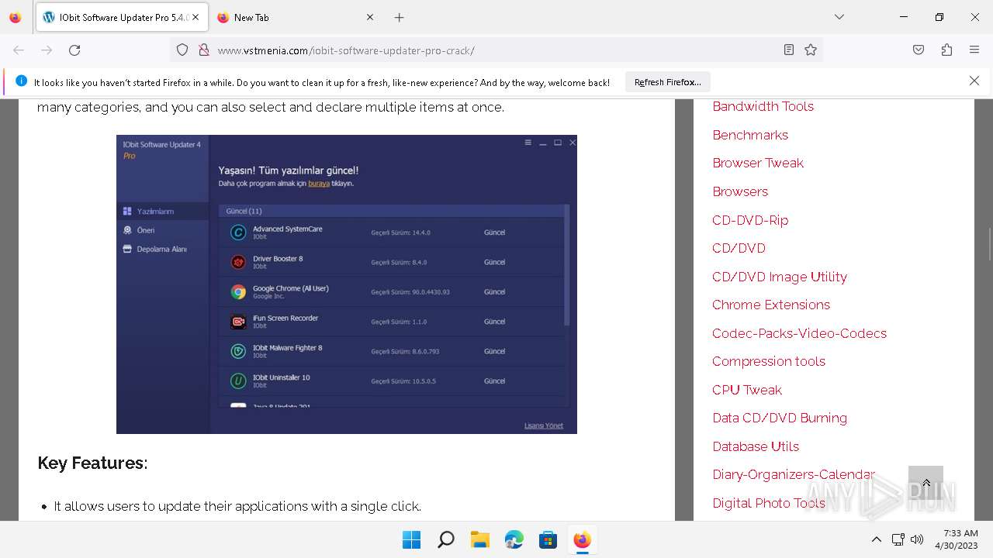Screen dimensions: 993x558
Task: Open taskbar Search icon
Action: [445, 539]
